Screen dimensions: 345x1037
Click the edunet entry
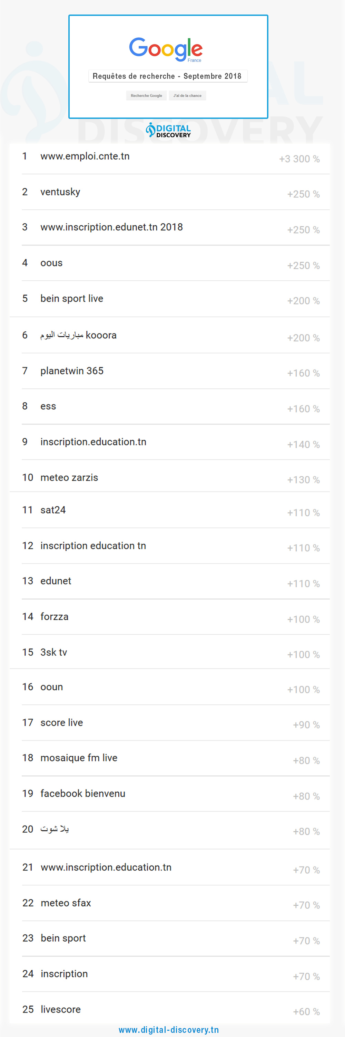tap(56, 581)
